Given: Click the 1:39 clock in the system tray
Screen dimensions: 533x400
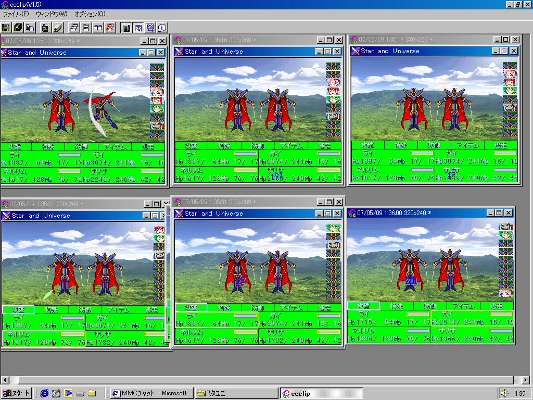Looking at the screenshot, I should click(520, 394).
